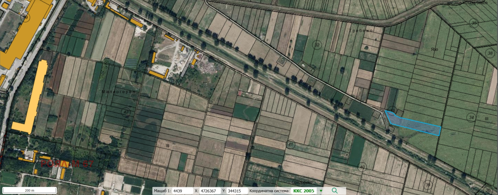
Task: Click the circled block number 32
Action: coord(317,45)
